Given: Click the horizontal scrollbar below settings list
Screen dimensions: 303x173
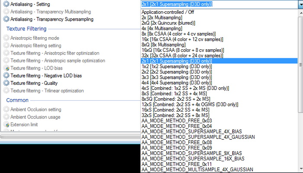Looking at the screenshot, I should click(70, 137).
